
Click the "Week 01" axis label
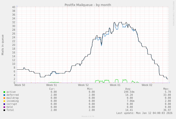point(115,85)
